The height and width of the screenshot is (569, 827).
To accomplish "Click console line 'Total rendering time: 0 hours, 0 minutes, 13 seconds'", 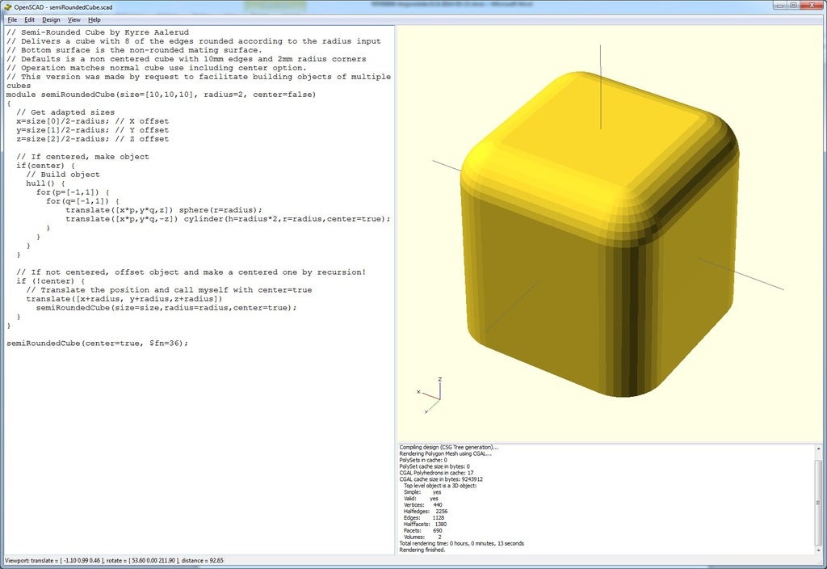I will [461, 543].
